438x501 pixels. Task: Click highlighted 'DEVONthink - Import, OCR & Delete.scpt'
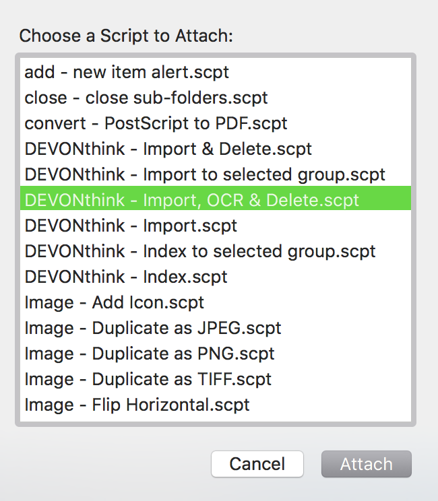(x=216, y=198)
